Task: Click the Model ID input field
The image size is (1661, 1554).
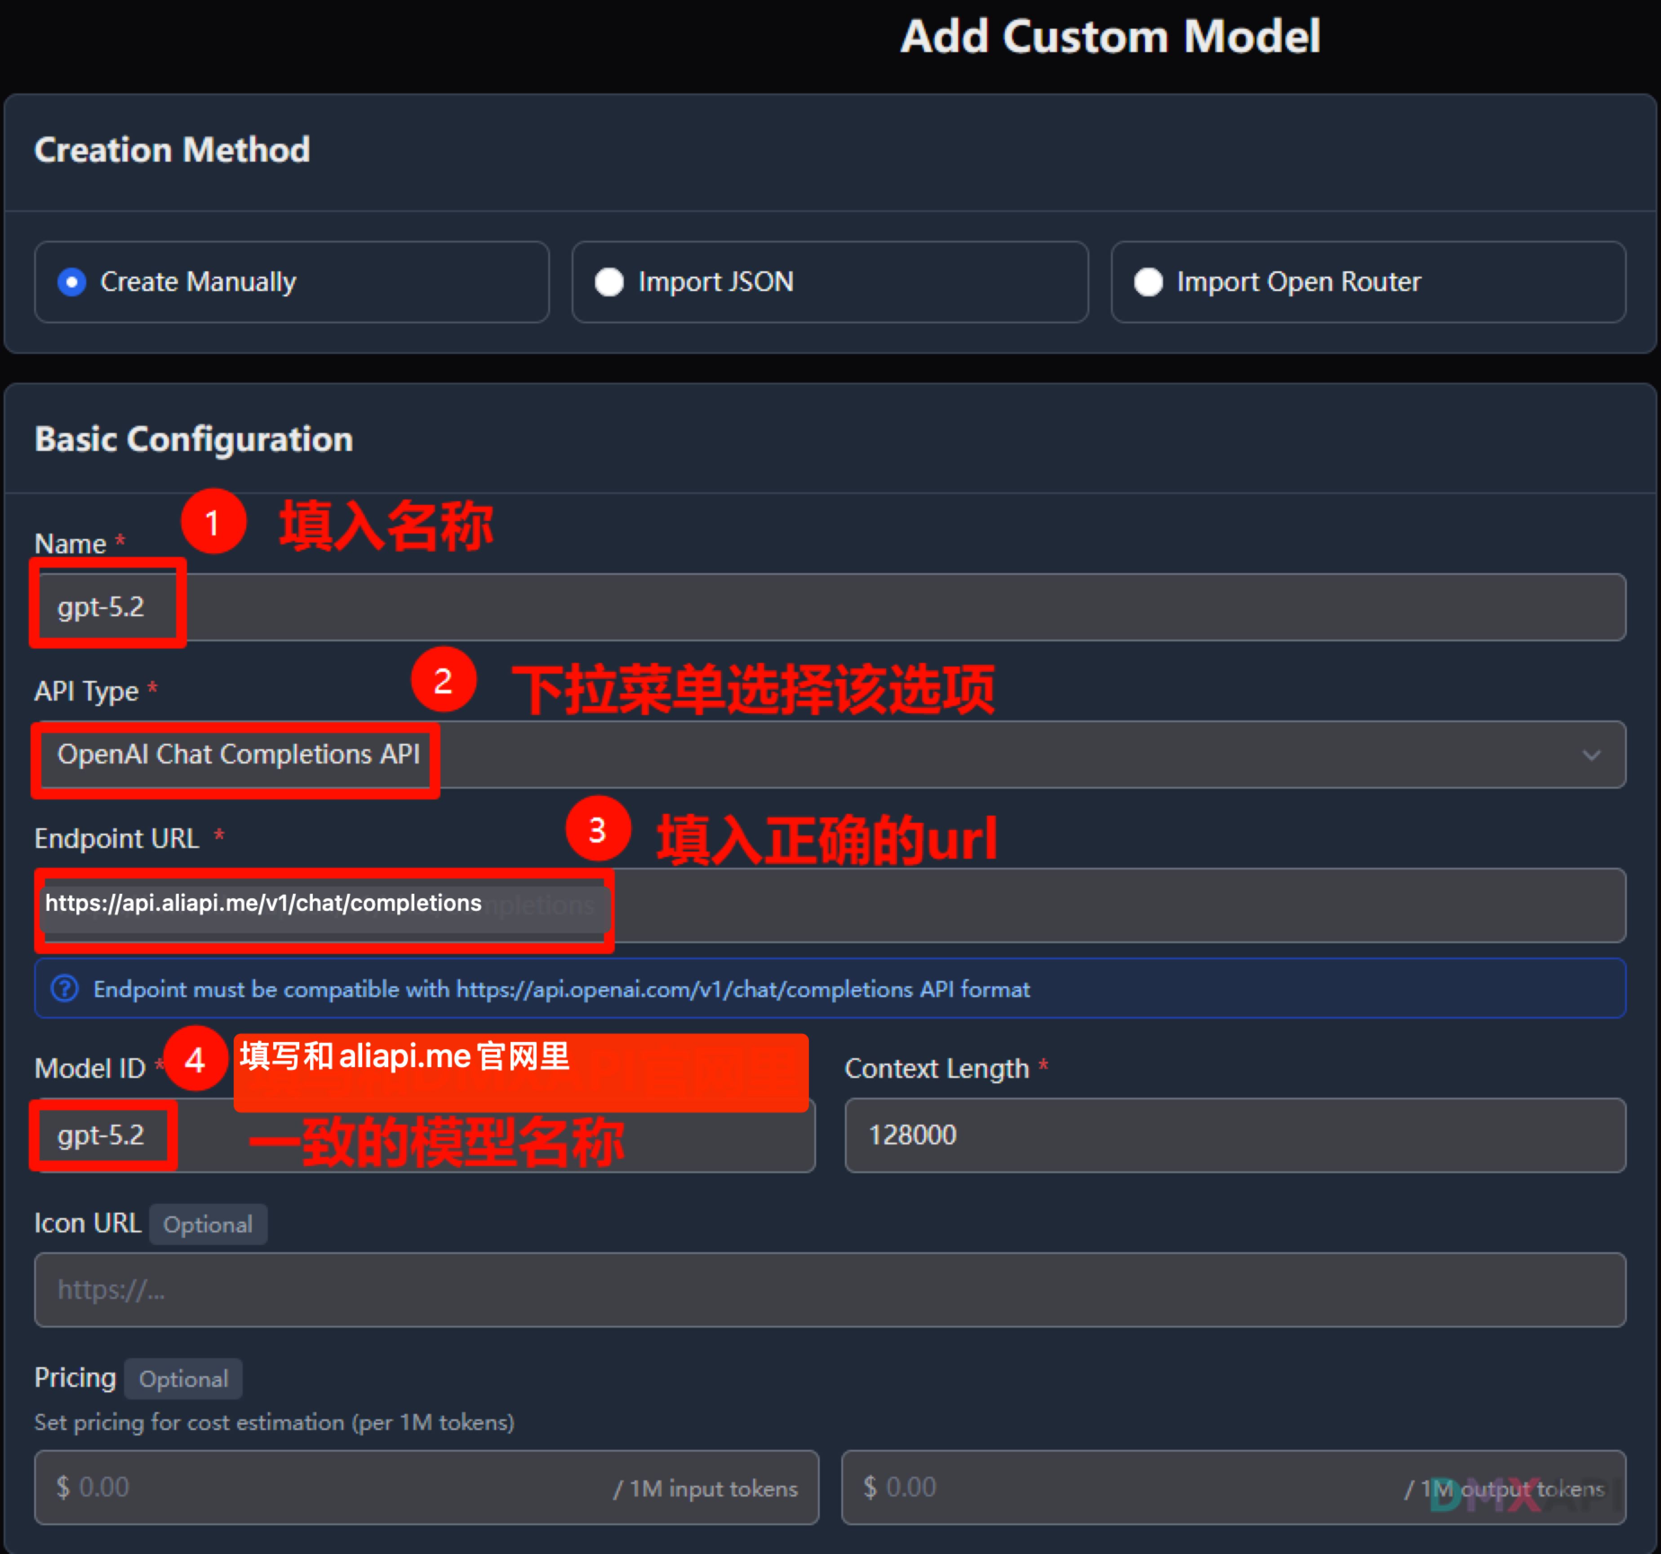Action: point(425,1135)
